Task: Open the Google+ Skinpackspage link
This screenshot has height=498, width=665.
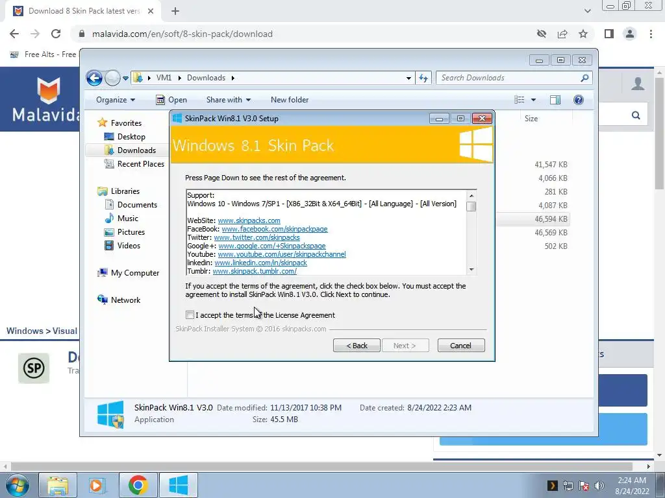Action: (x=272, y=246)
